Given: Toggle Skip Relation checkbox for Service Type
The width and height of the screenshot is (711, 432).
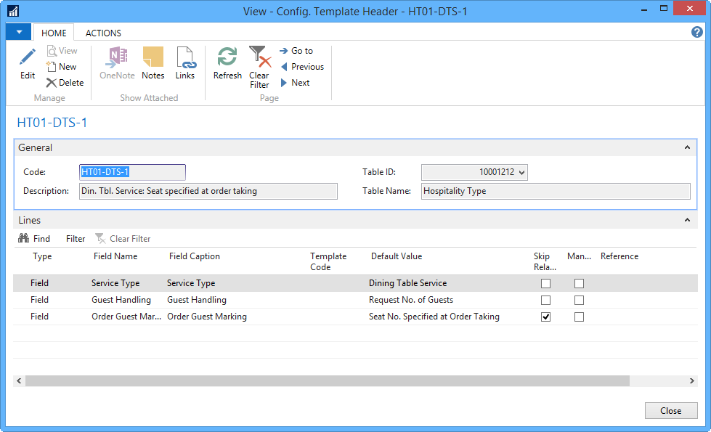Looking at the screenshot, I should (546, 283).
